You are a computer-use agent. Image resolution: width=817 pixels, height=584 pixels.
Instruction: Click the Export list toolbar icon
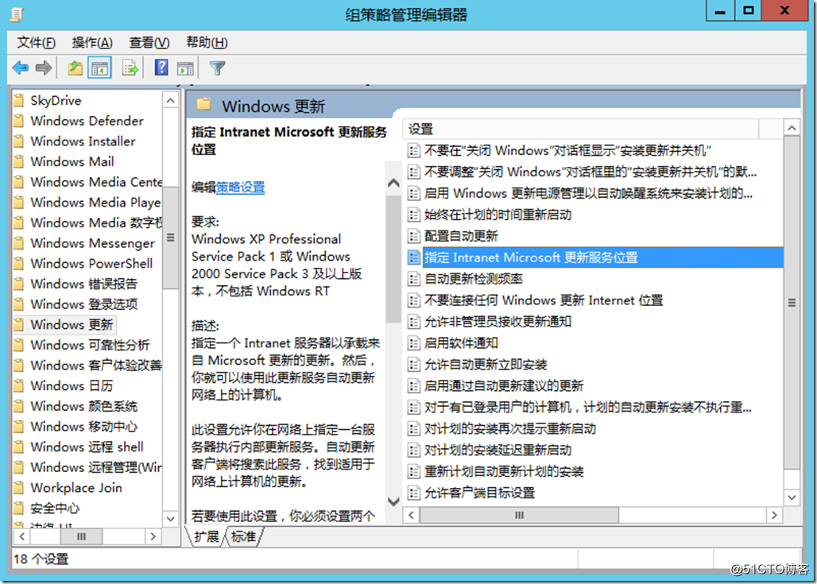coord(130,68)
